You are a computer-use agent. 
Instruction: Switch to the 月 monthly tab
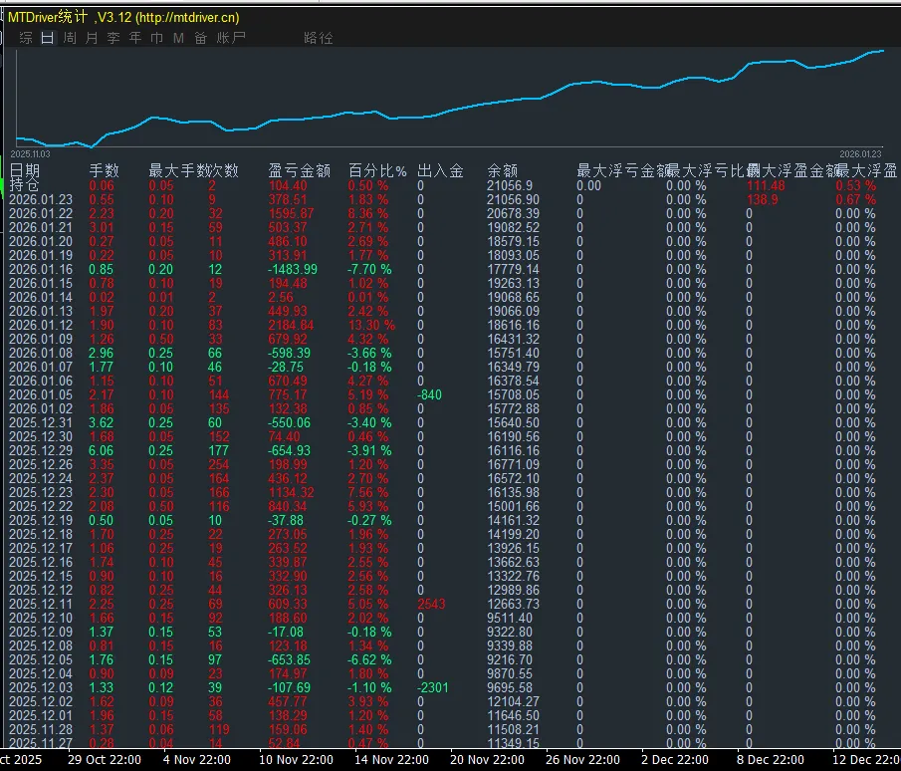click(x=92, y=38)
